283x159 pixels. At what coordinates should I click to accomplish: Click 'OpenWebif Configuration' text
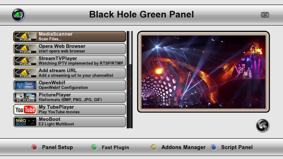[x=63, y=88]
